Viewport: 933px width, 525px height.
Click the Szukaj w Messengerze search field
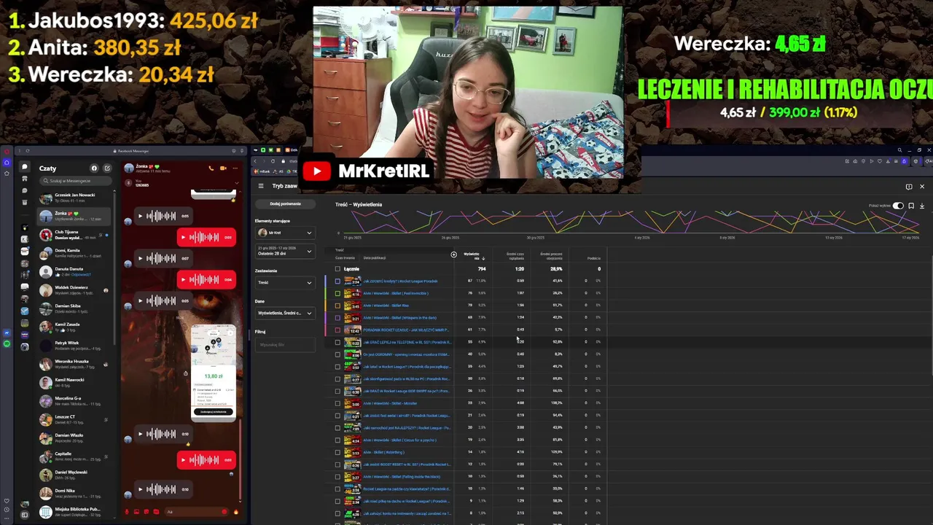pos(74,181)
